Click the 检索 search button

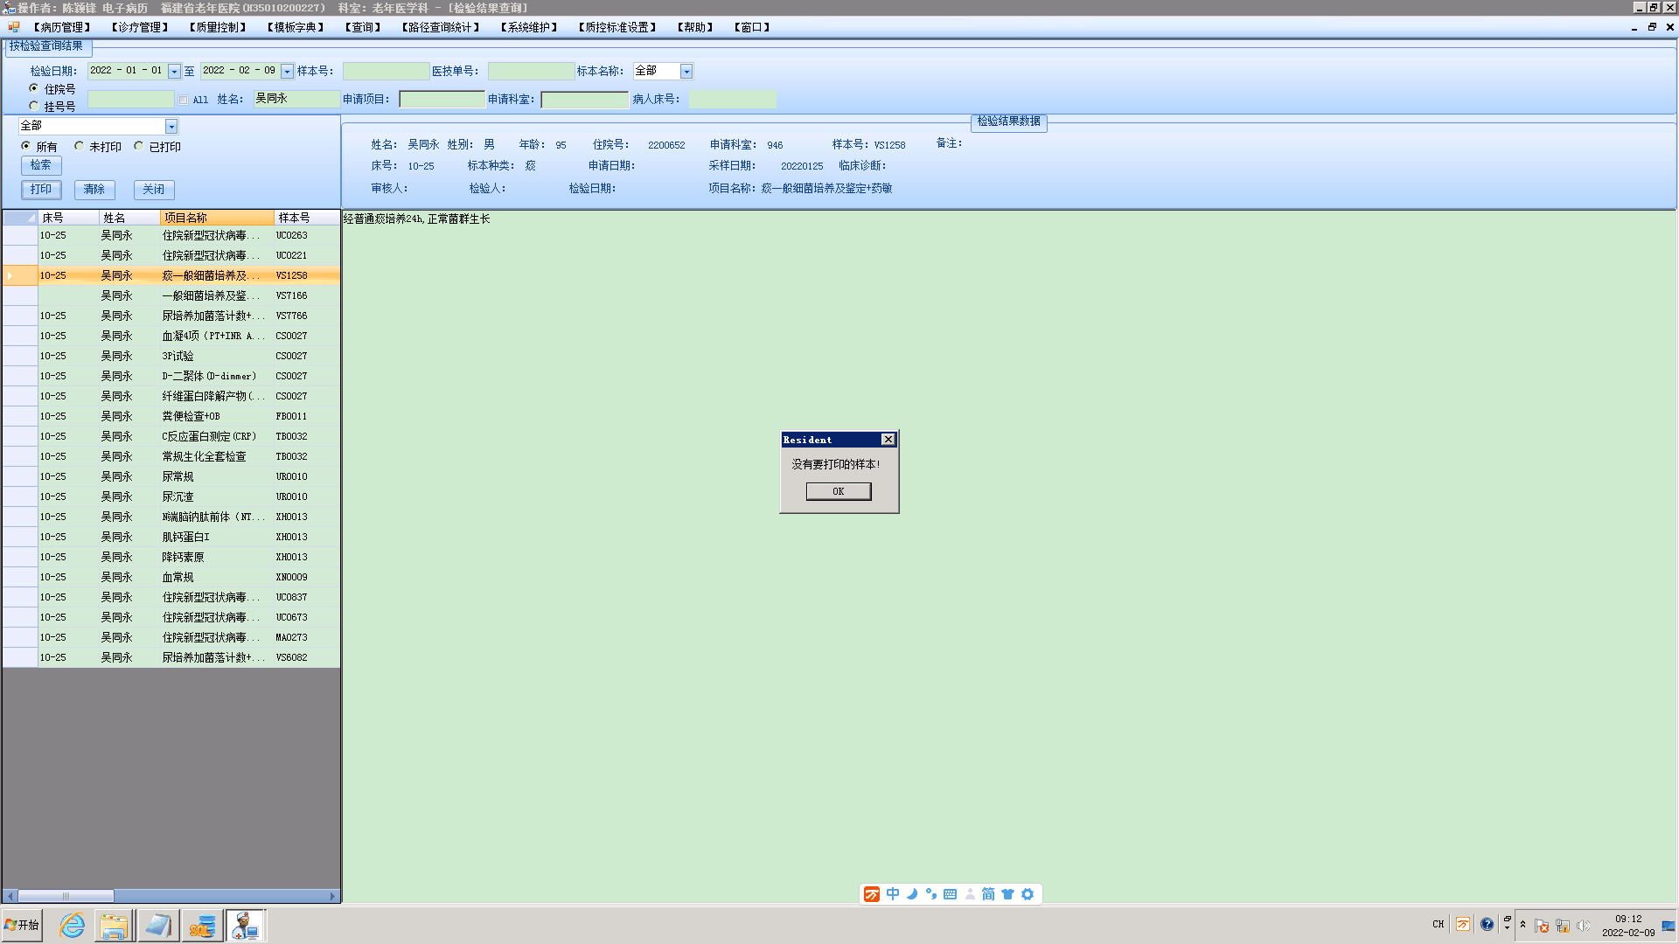41,165
